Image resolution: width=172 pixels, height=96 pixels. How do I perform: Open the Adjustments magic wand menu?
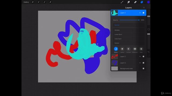click(x=39, y=2)
